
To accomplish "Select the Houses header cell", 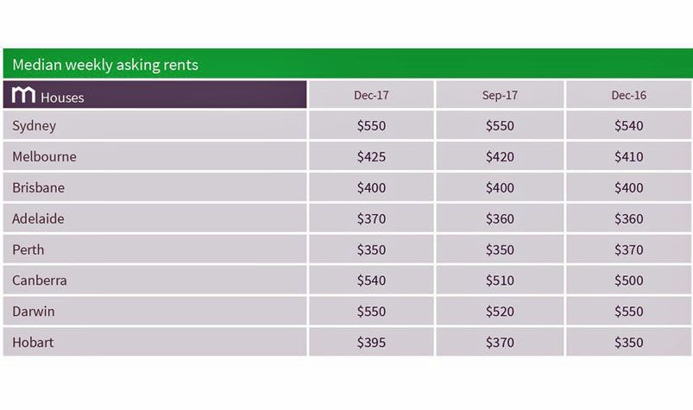I will [x=154, y=94].
